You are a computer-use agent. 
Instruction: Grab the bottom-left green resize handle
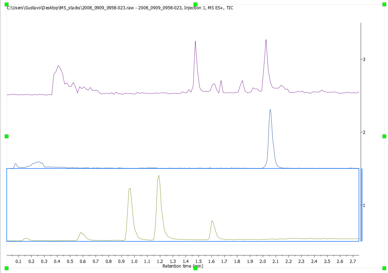tap(7, 268)
